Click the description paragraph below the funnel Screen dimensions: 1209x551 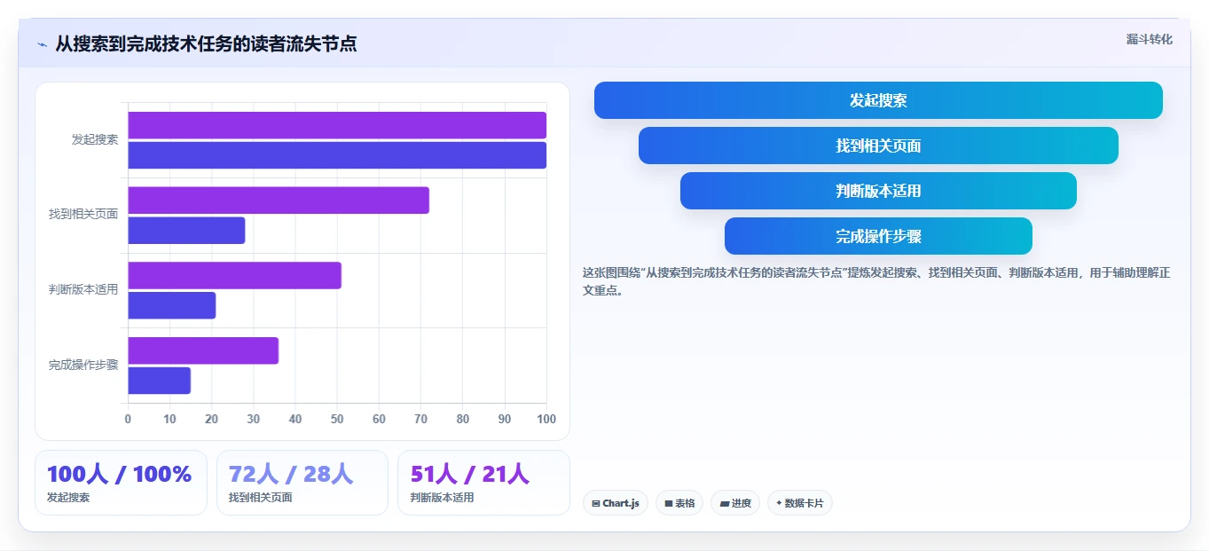coord(876,281)
